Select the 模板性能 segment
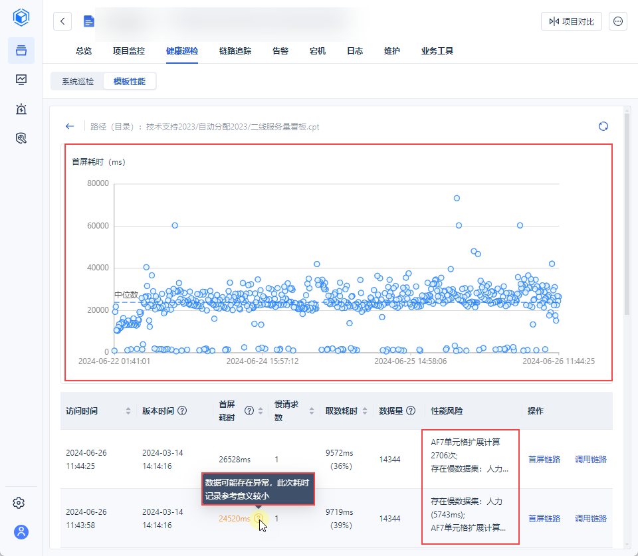638x556 pixels. pyautogui.click(x=130, y=82)
